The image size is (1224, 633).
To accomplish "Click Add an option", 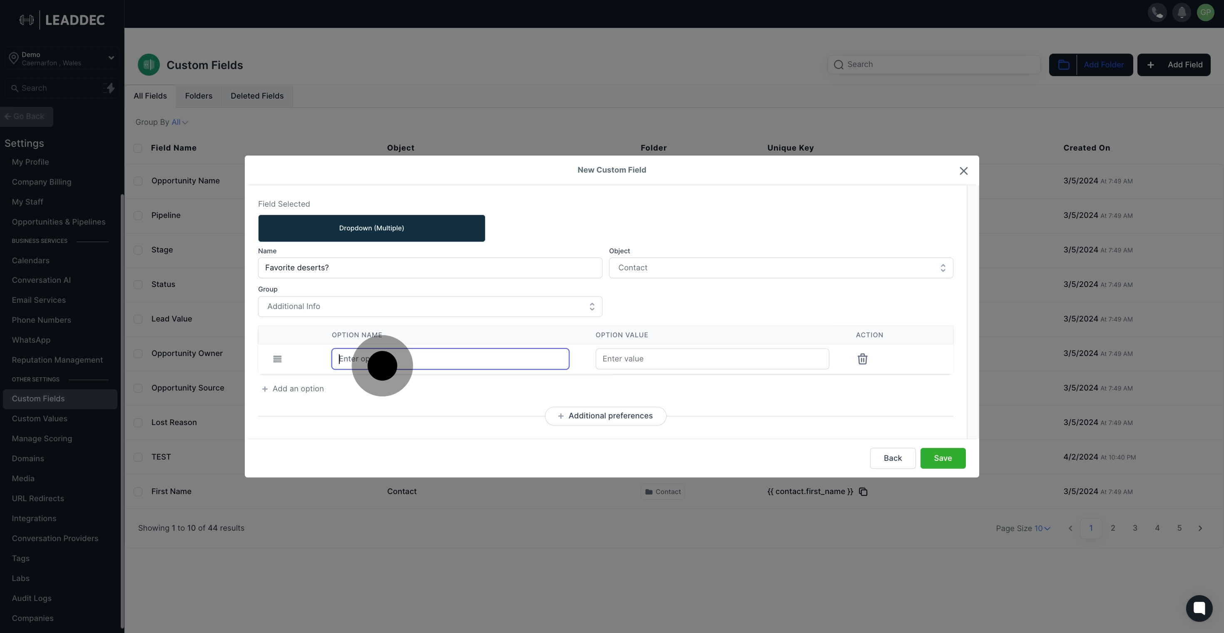I will click(293, 388).
